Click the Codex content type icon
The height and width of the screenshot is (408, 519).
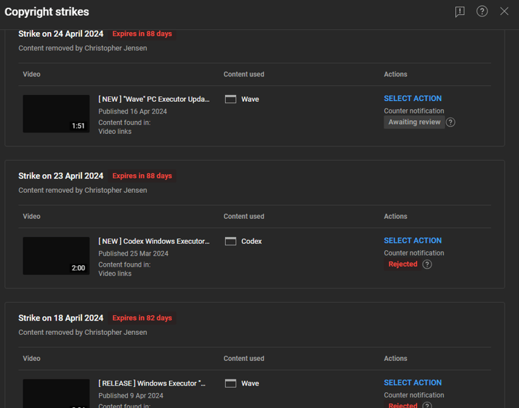pos(230,241)
